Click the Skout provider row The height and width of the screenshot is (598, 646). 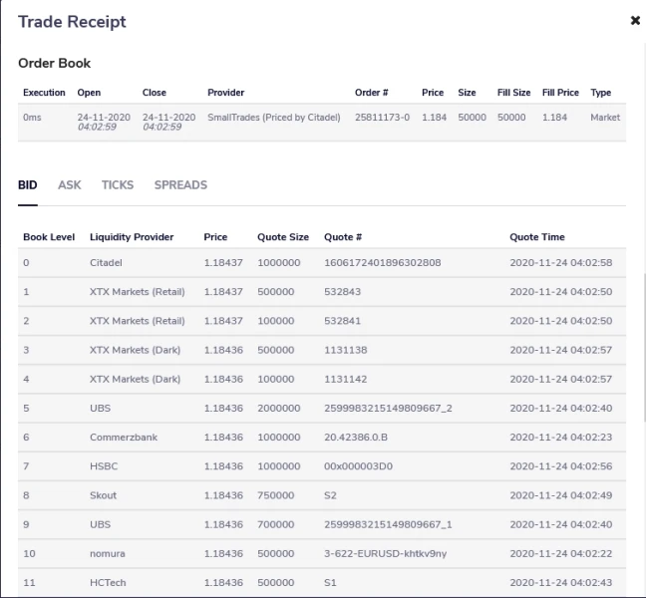pyautogui.click(x=104, y=494)
